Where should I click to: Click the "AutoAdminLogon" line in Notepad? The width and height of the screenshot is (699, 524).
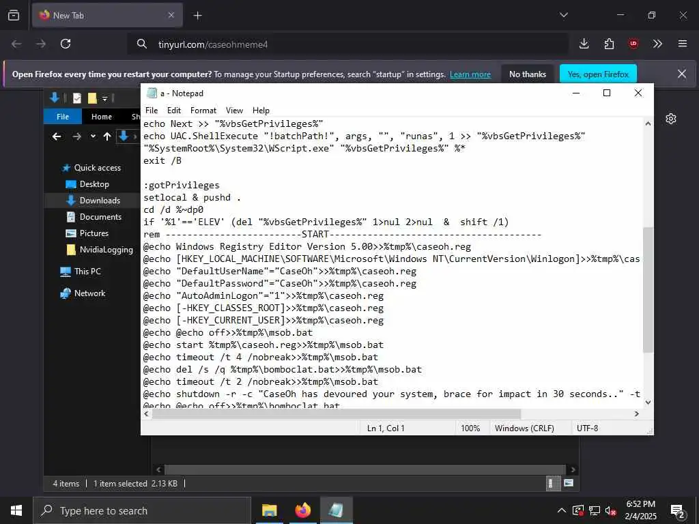(263, 296)
